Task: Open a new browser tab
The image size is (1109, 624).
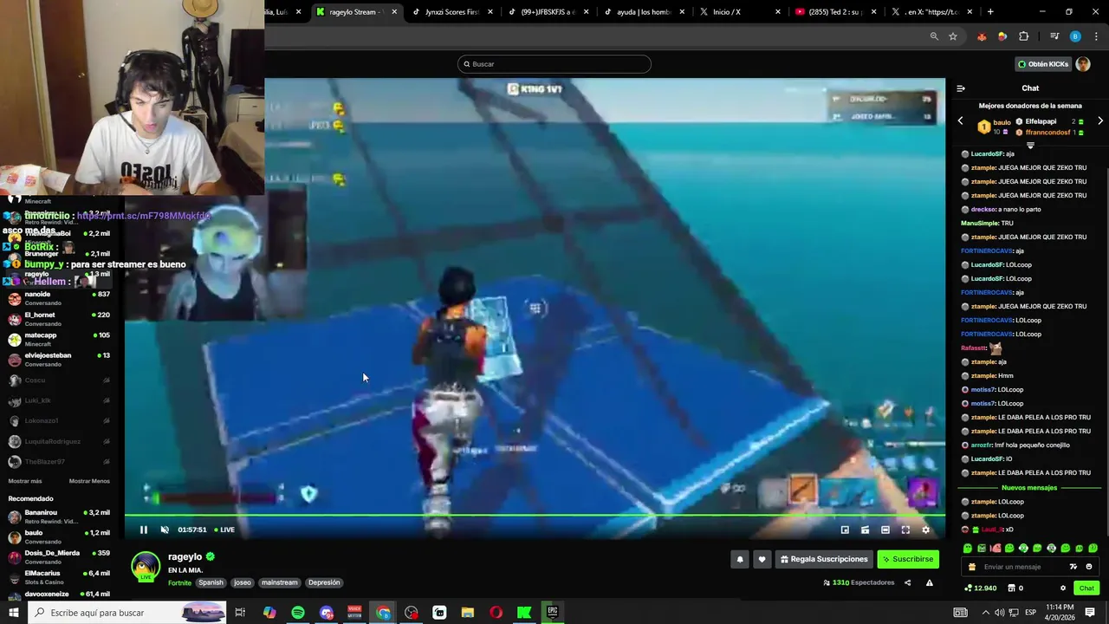Action: (x=990, y=12)
